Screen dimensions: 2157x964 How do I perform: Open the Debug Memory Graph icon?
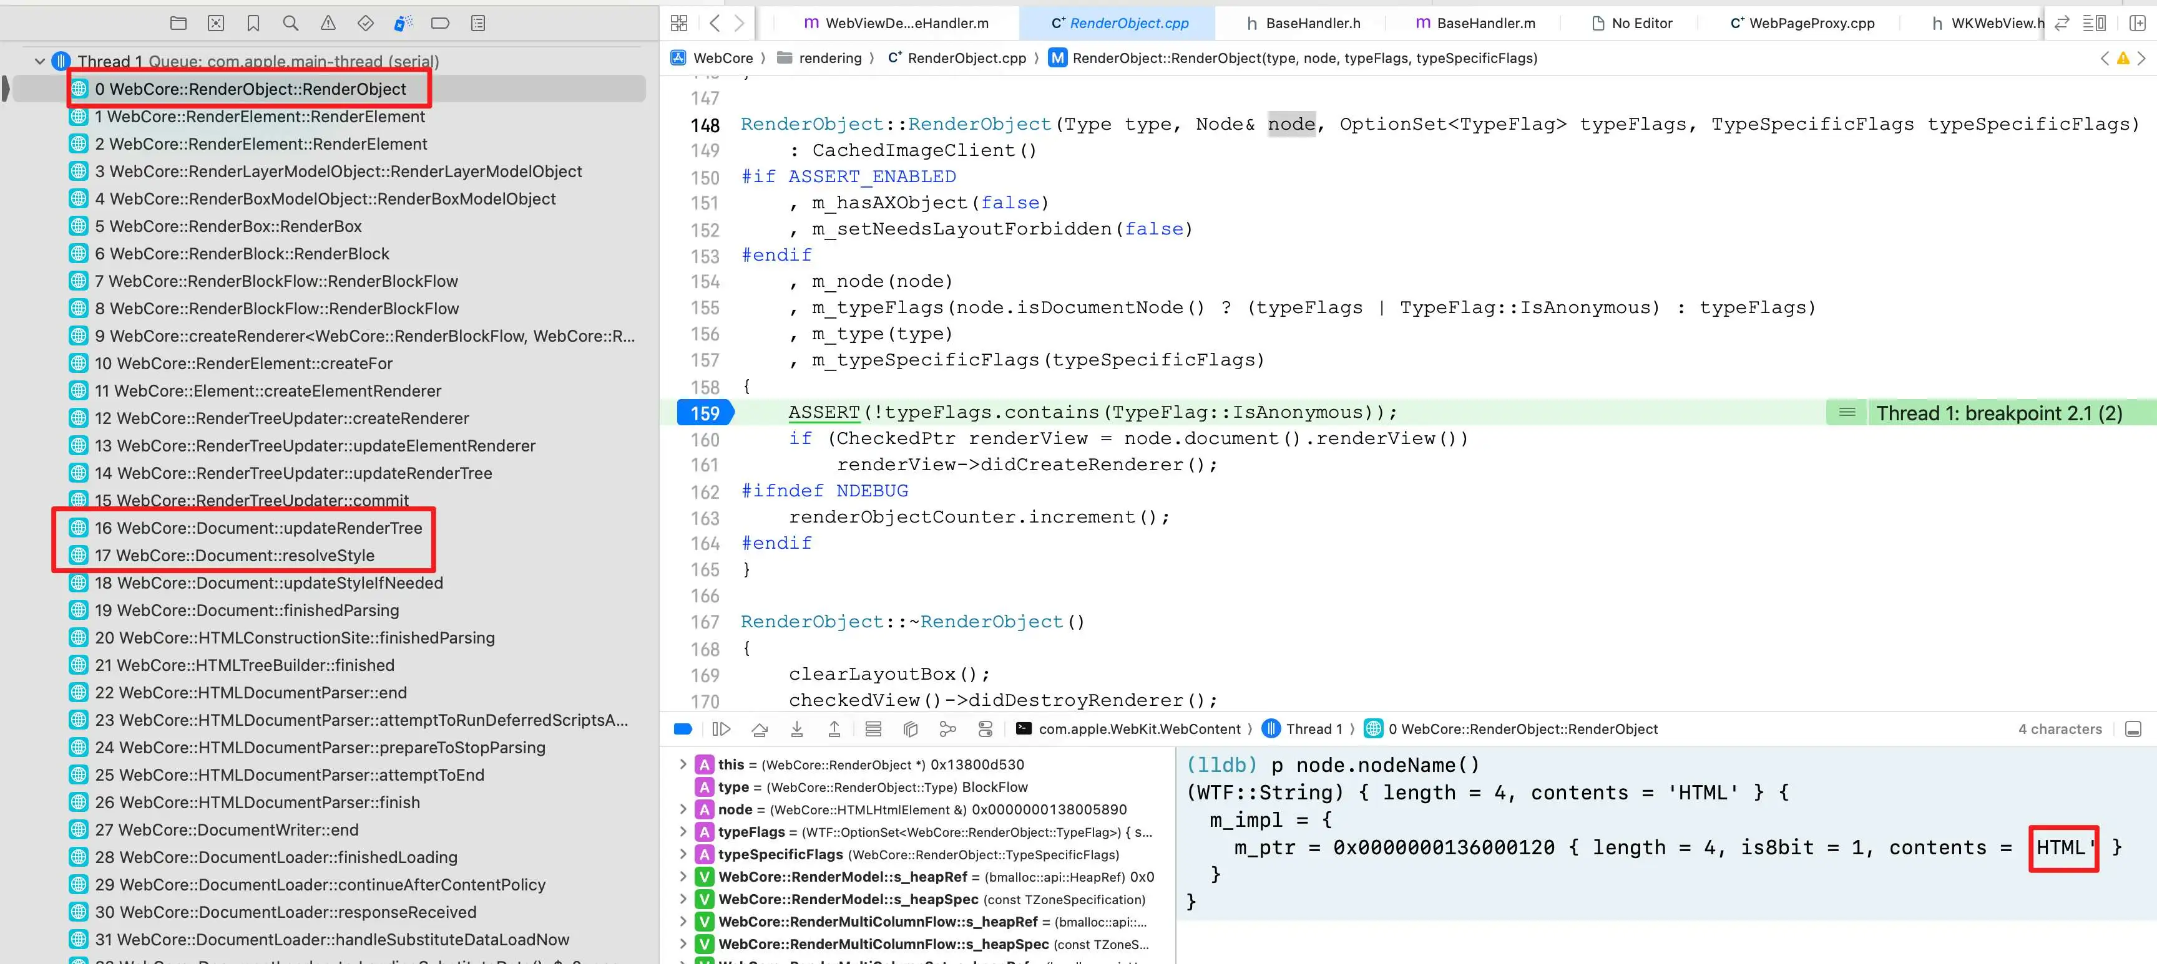point(910,729)
